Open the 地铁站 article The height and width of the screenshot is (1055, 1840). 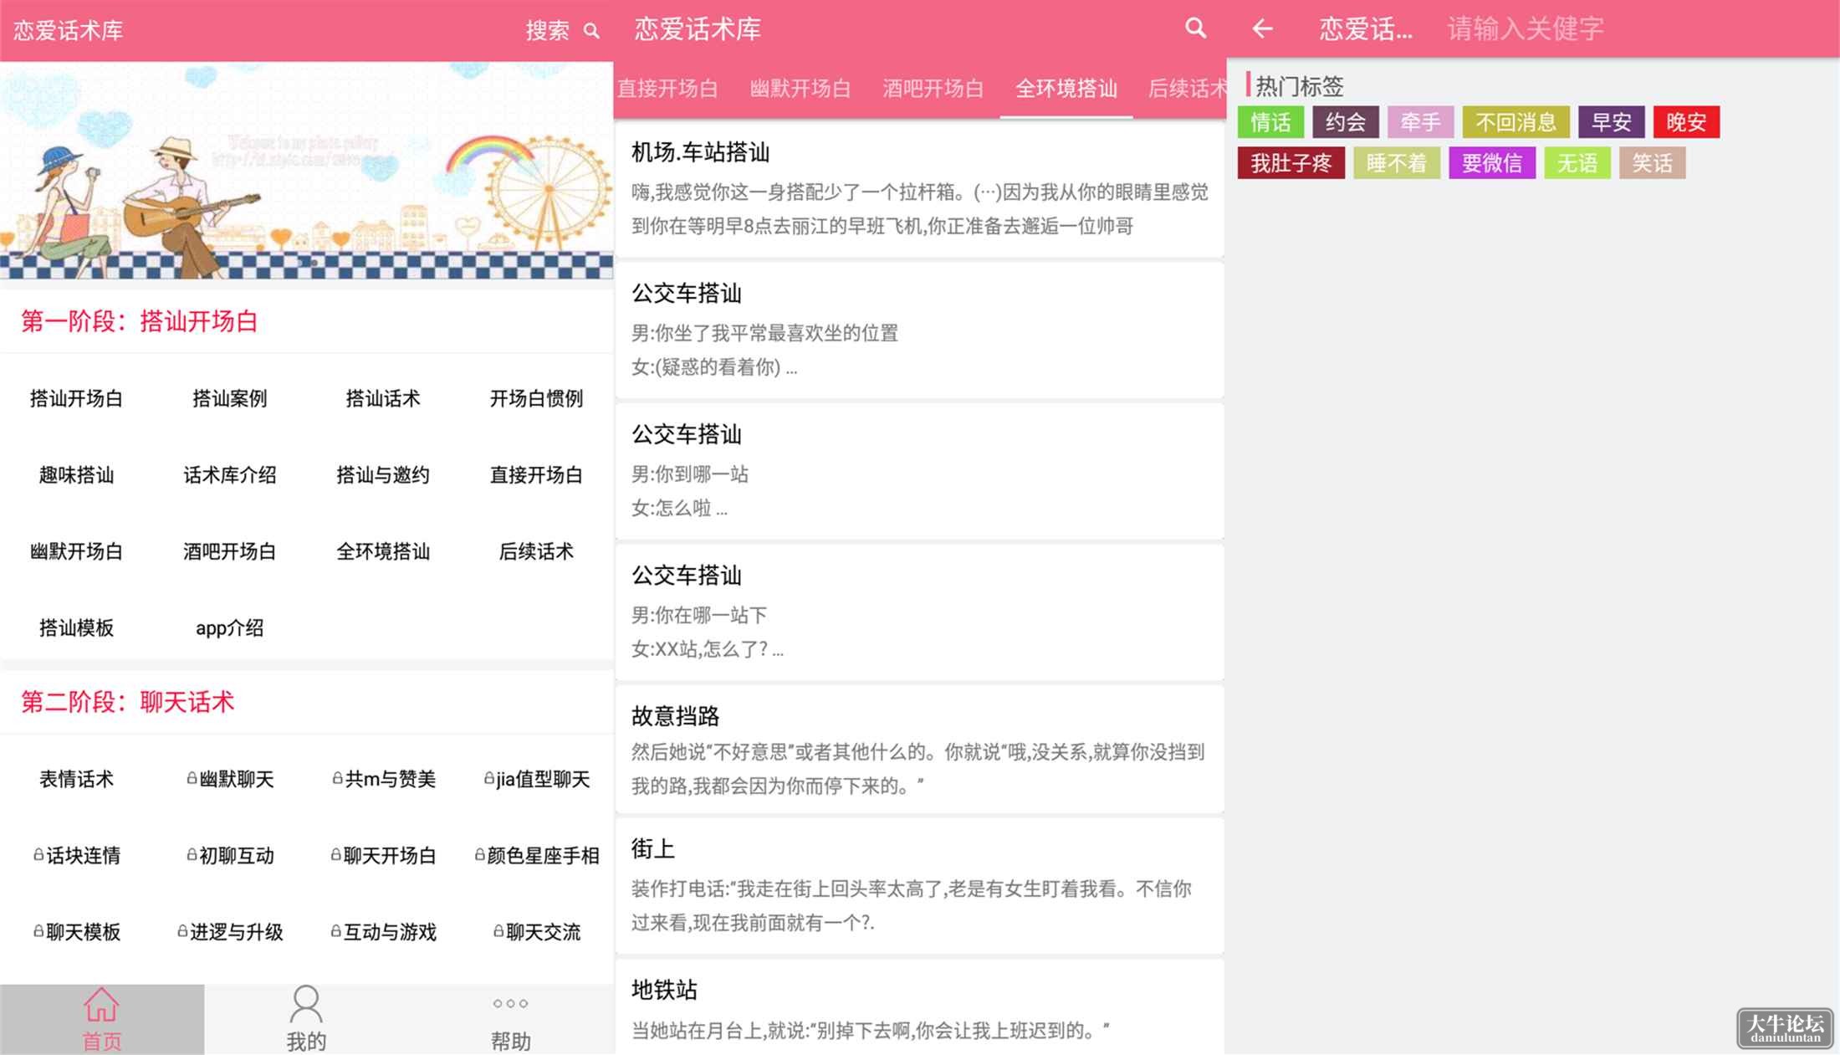919,1007
